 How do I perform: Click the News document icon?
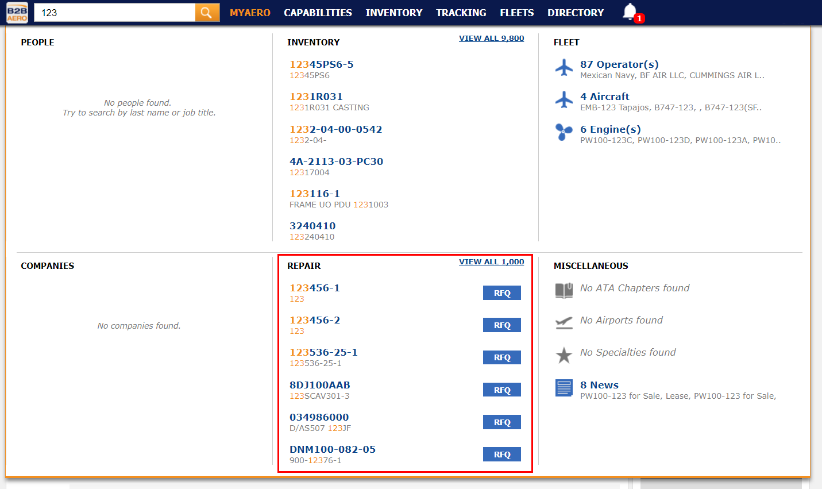pyautogui.click(x=564, y=388)
